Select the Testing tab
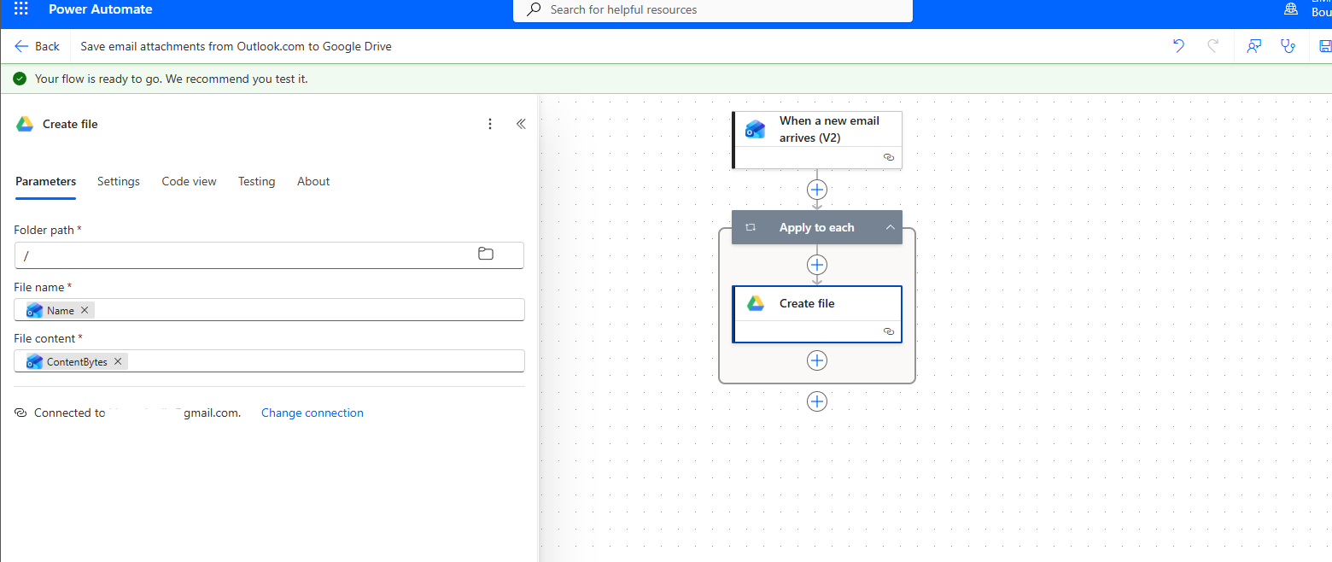 pyautogui.click(x=256, y=181)
